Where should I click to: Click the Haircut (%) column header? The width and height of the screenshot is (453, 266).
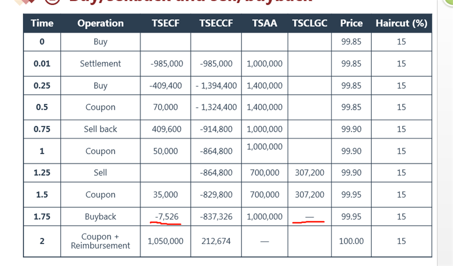[x=402, y=23]
